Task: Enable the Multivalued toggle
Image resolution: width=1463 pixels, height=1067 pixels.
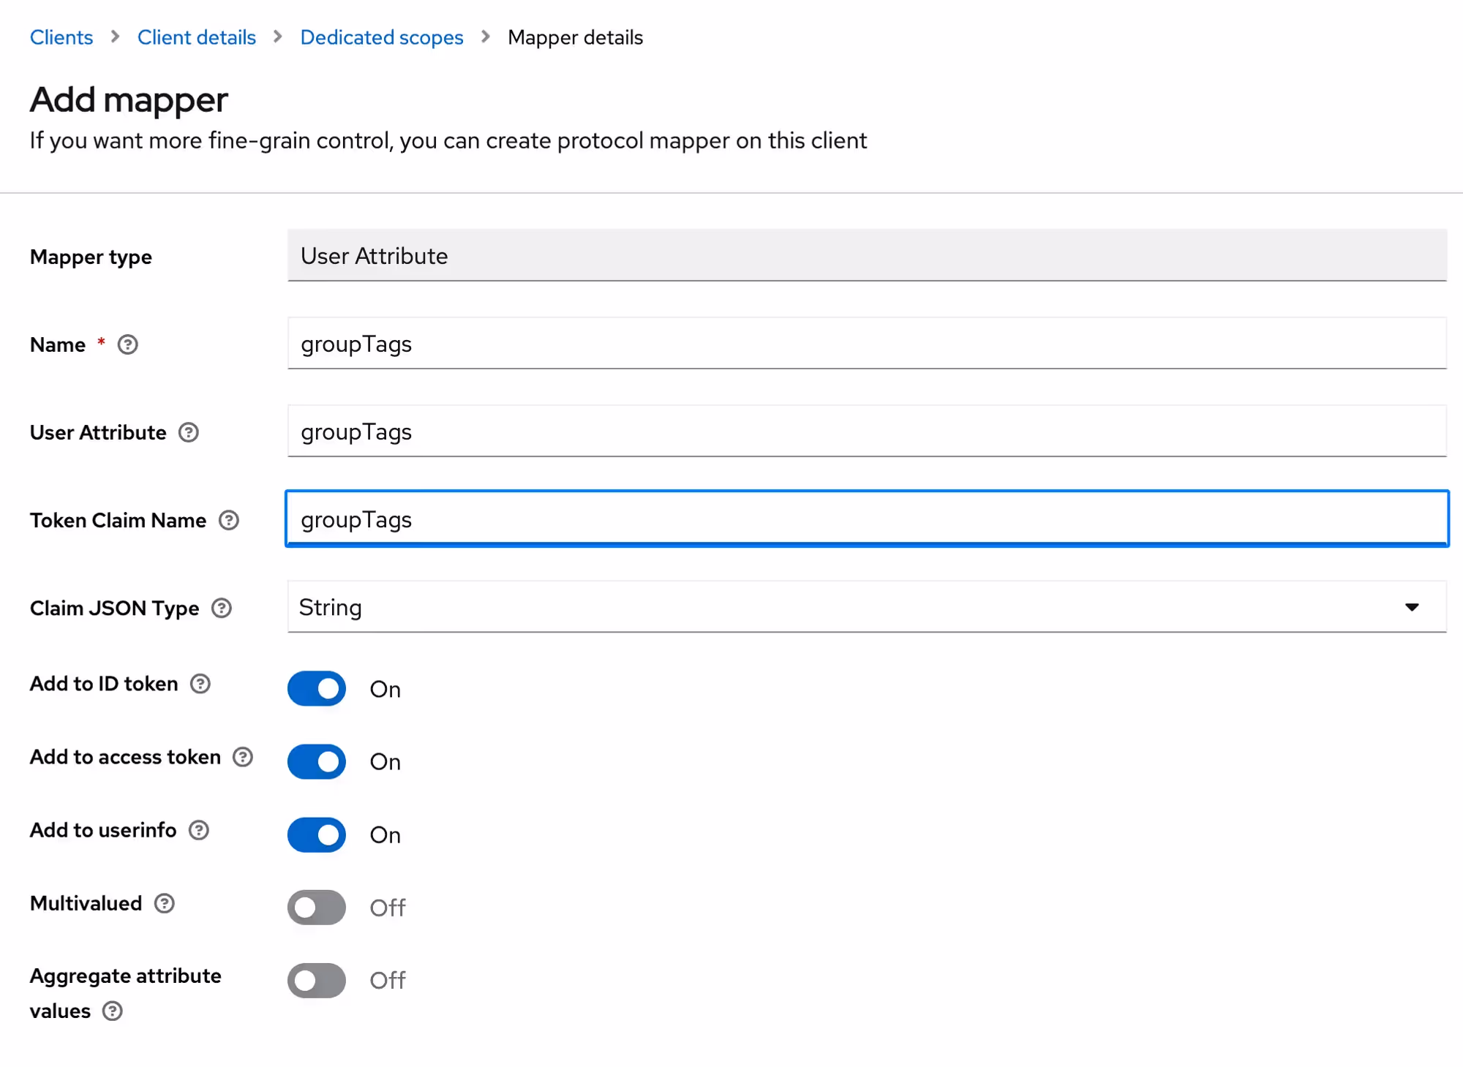Action: (317, 908)
